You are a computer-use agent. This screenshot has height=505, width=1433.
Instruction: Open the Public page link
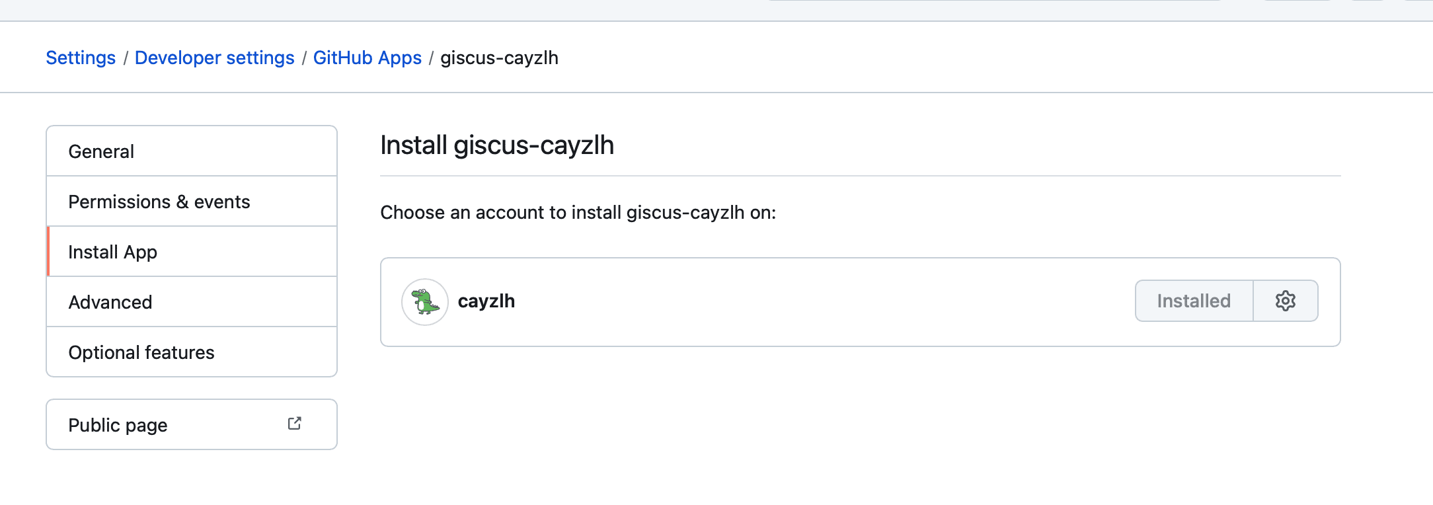[x=118, y=425]
